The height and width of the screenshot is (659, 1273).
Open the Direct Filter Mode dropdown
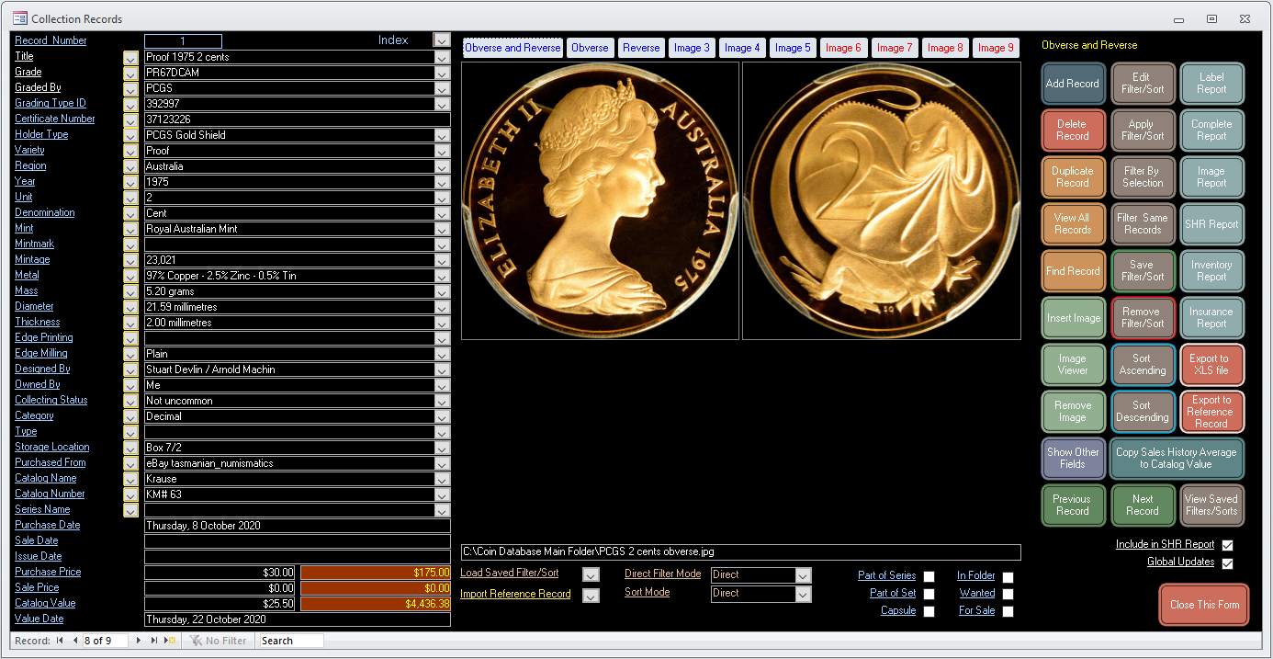[804, 575]
